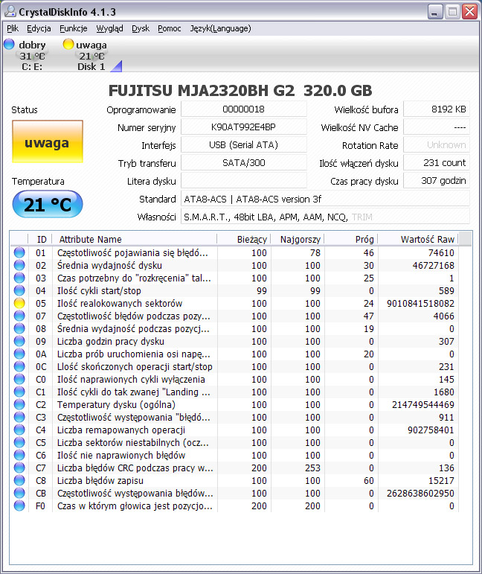The width and height of the screenshot is (482, 574).
Task: Click raw value 9010841518082
Action: 420,304
